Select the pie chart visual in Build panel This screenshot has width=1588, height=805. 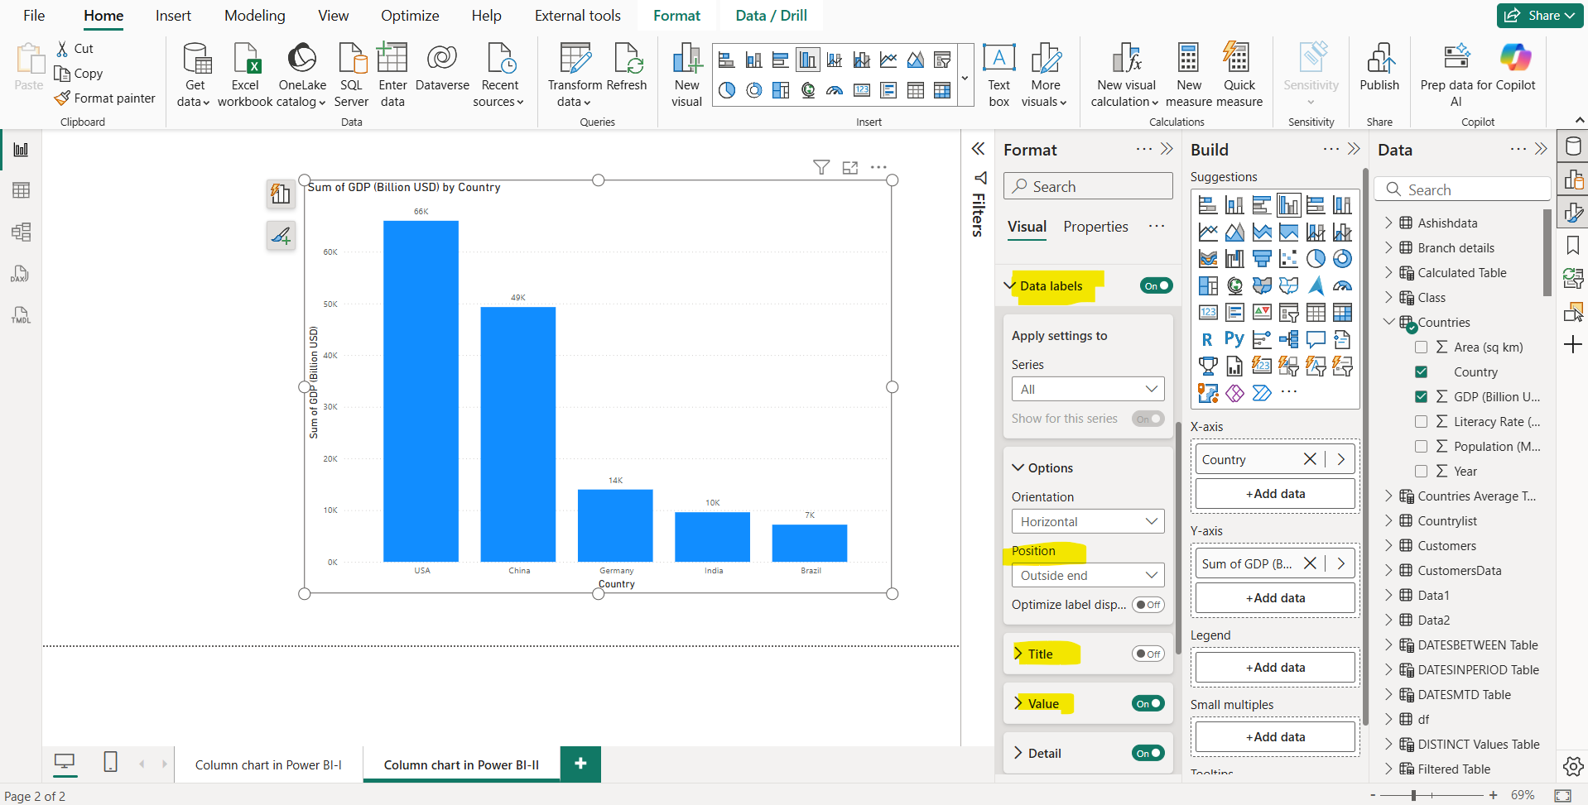pos(1317,258)
